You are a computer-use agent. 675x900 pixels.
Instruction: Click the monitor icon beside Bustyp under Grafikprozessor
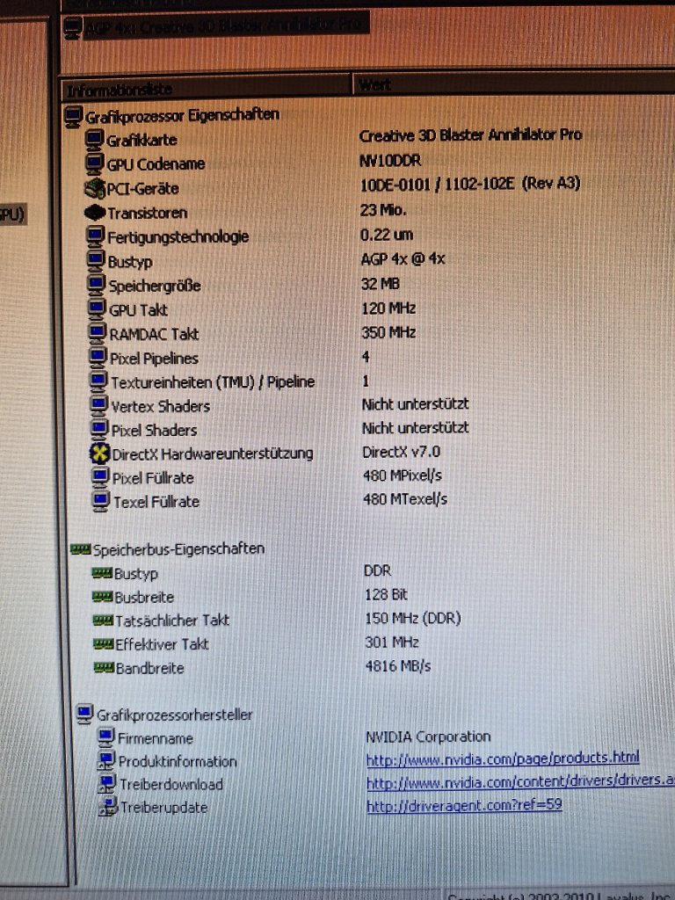(97, 261)
